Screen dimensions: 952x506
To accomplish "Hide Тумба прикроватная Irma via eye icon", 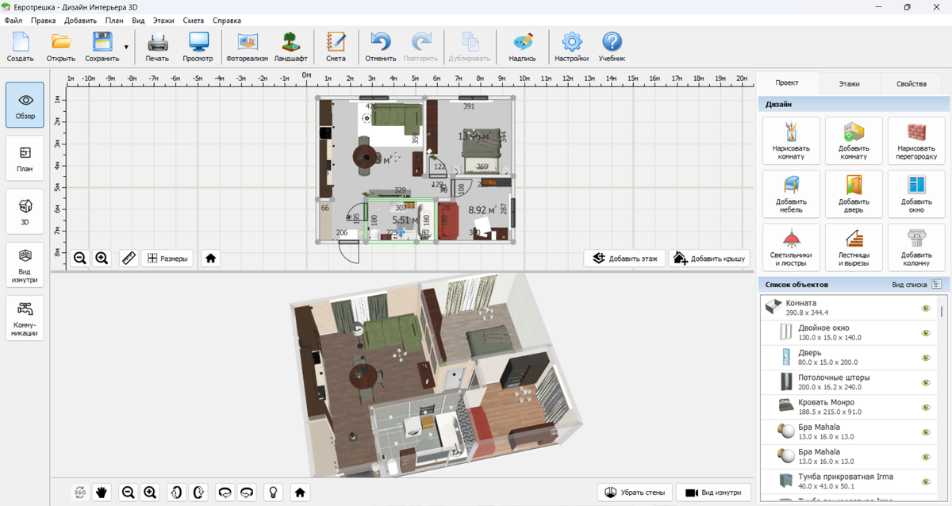I will tap(925, 481).
